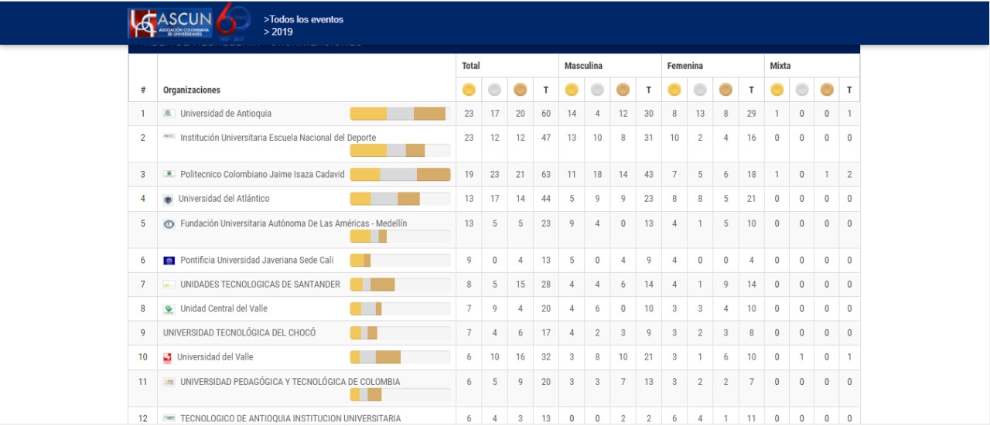Click Universidad Pedagógica y Tecnológica logo

point(169,382)
